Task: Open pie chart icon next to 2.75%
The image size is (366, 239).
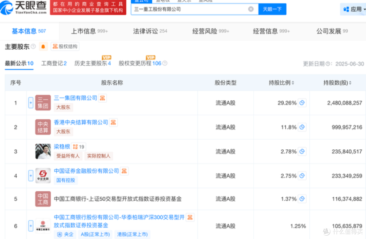Action: click(x=302, y=176)
